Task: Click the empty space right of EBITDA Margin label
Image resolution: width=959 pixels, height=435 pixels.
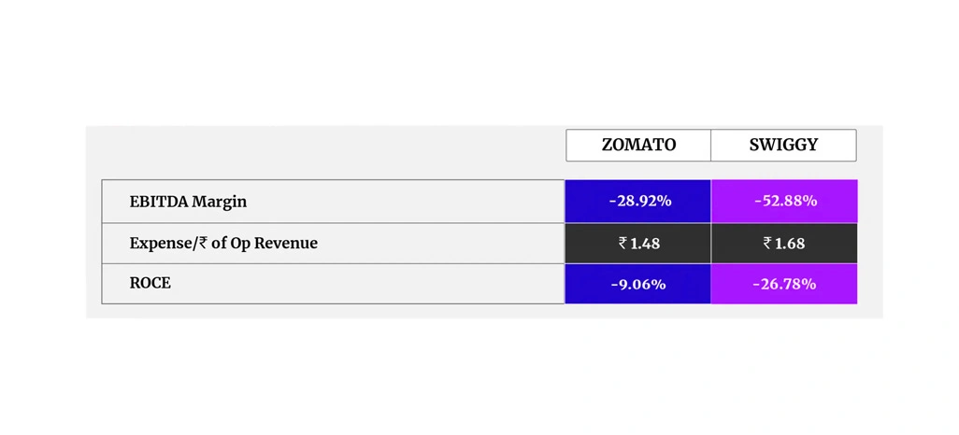Action: pos(402,202)
